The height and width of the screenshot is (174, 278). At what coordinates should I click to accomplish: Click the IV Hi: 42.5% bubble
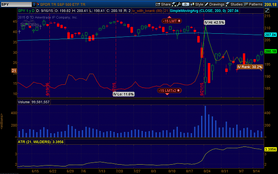(x=214, y=23)
